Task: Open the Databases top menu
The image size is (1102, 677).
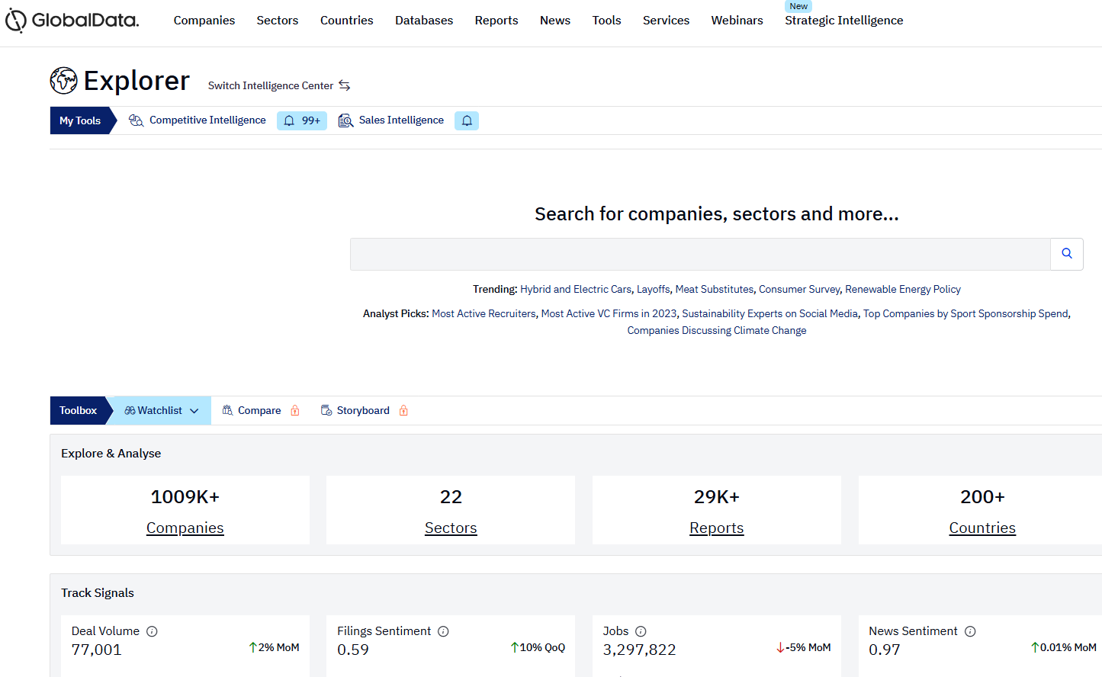Action: coord(424,21)
